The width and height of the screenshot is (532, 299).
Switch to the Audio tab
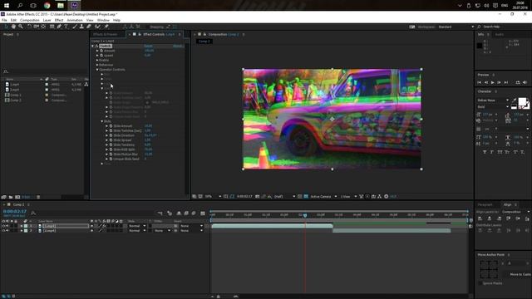tap(499, 34)
